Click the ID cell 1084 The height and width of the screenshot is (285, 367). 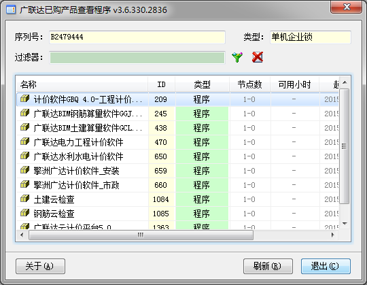point(161,199)
